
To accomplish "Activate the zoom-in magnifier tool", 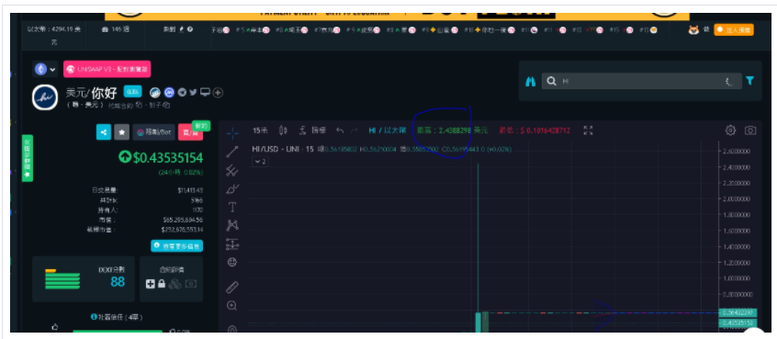I will (232, 306).
